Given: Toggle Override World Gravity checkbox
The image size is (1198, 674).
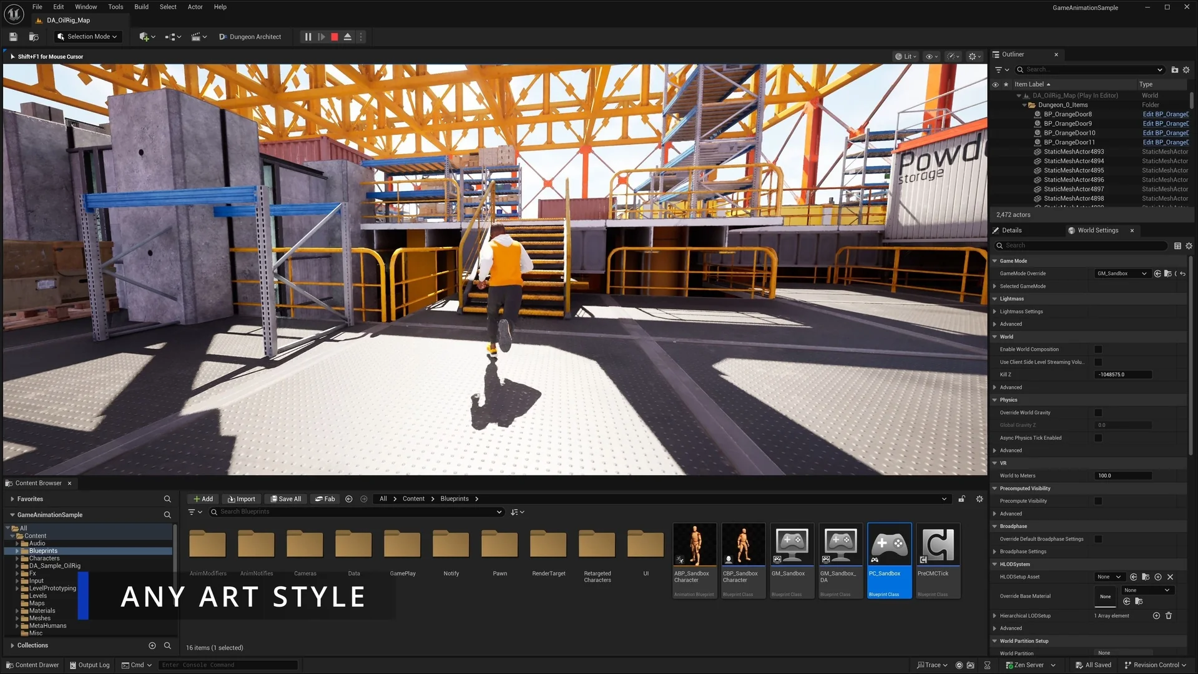Looking at the screenshot, I should point(1098,413).
